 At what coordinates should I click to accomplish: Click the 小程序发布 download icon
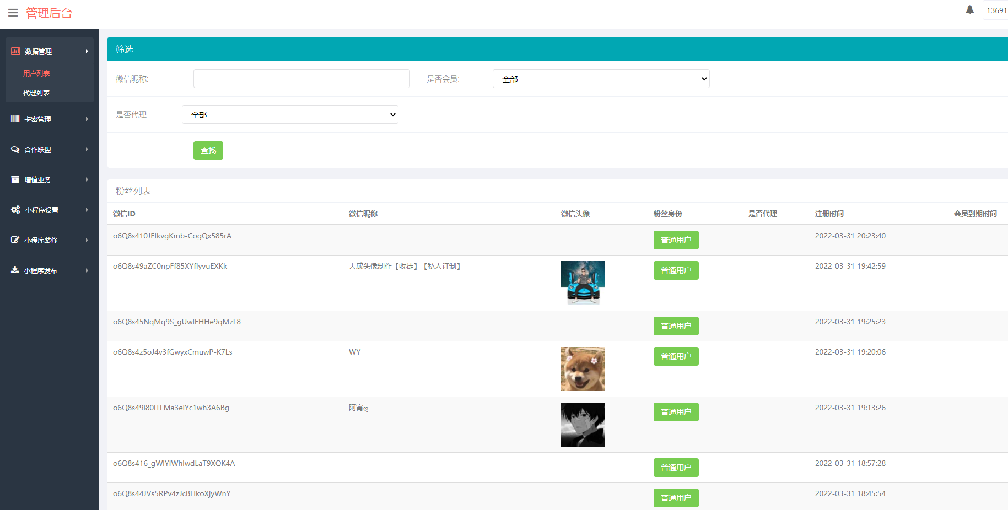[x=15, y=270]
